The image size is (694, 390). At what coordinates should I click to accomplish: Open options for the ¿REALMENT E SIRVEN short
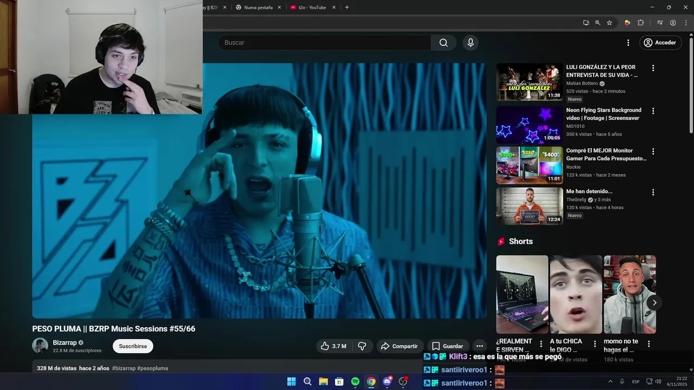point(541,344)
